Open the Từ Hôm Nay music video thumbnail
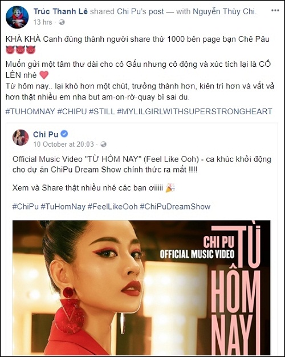 pyautogui.click(x=141, y=287)
